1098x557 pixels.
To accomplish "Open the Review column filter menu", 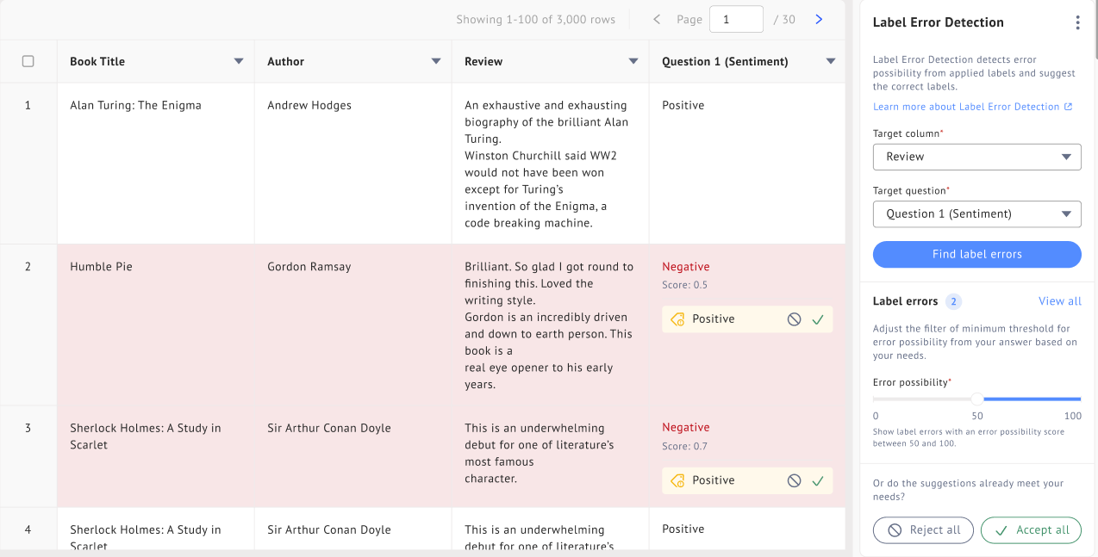I will pos(633,61).
